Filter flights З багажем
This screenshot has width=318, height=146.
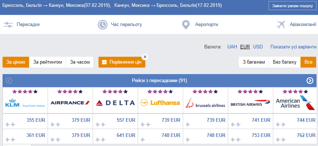254,62
